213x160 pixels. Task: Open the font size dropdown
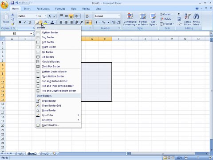45,16
